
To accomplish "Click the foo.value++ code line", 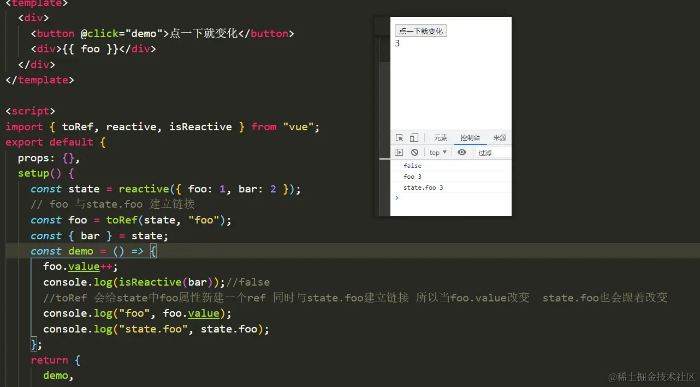I will 81,267.
